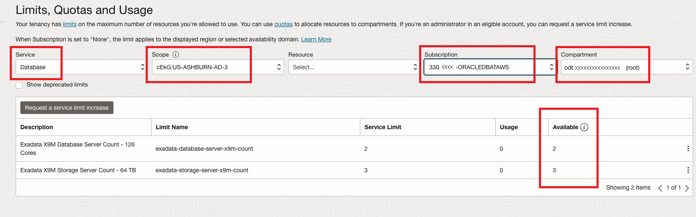Enable Show deprecated limits checkbox
Image resolution: width=696 pixels, height=217 pixels.
[x=19, y=85]
